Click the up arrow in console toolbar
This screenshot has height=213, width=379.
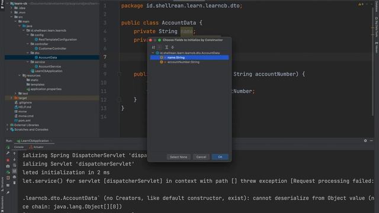(14, 154)
